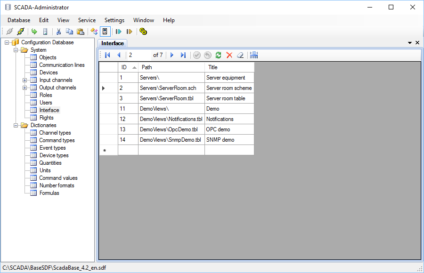
Task: Go to next record in navigator
Action: tap(171, 55)
